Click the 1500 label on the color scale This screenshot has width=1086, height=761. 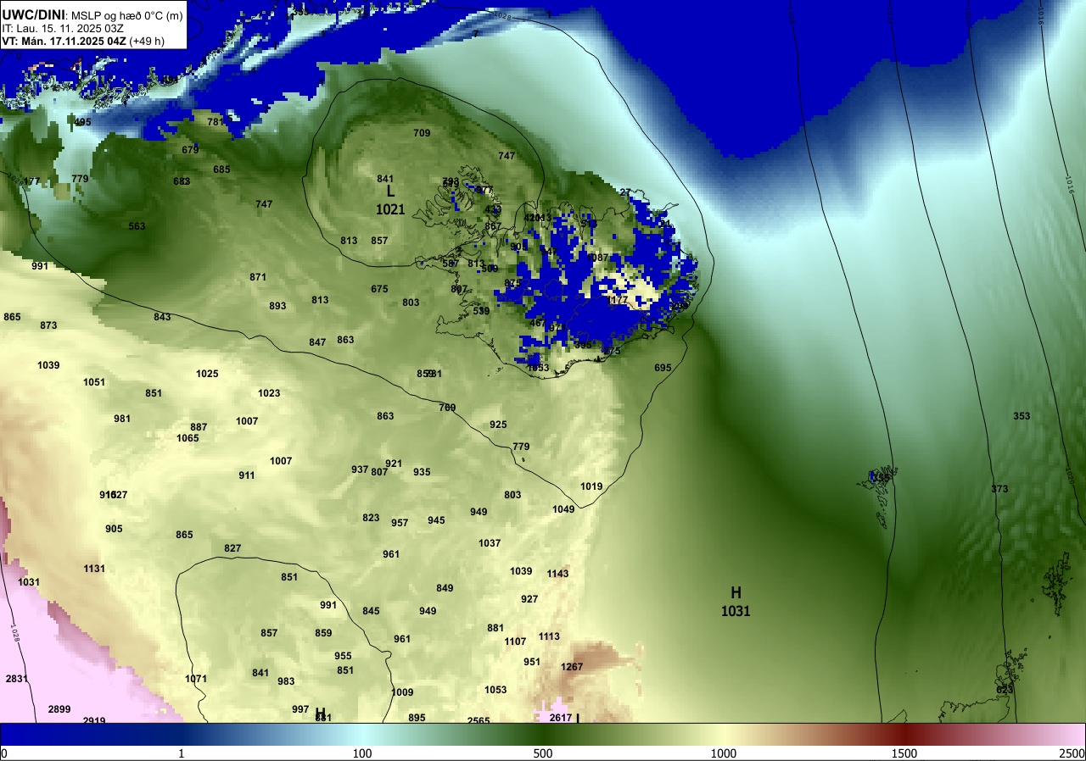pyautogui.click(x=904, y=753)
